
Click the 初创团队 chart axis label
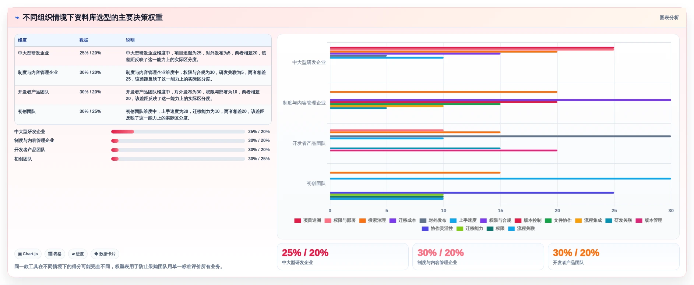pos(316,184)
